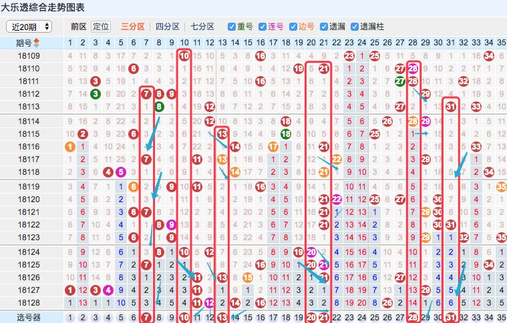Deselect red ball 7 in 选号器 row
This screenshot has height=323, width=507.
click(x=146, y=318)
